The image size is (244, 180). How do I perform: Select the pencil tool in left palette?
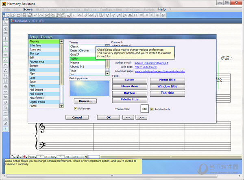pyautogui.click(x=5, y=124)
